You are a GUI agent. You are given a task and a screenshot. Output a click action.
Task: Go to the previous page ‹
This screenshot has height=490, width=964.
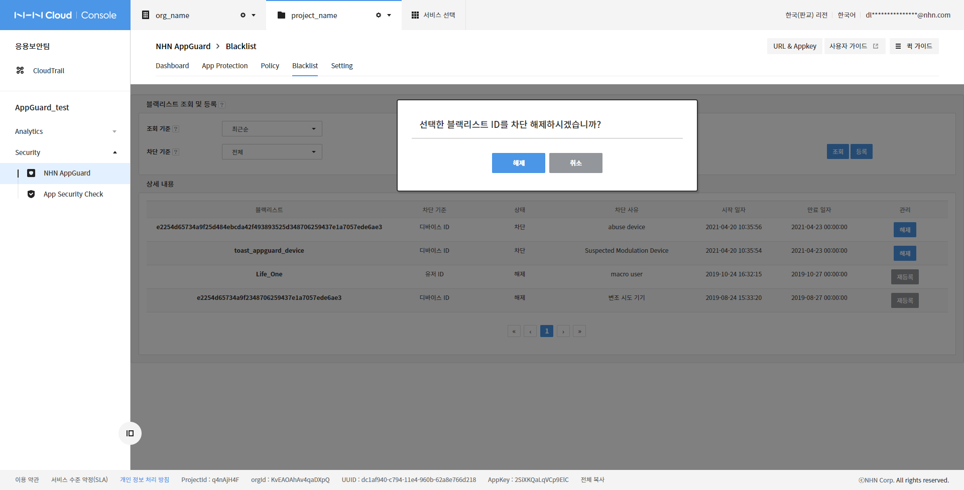click(x=530, y=331)
